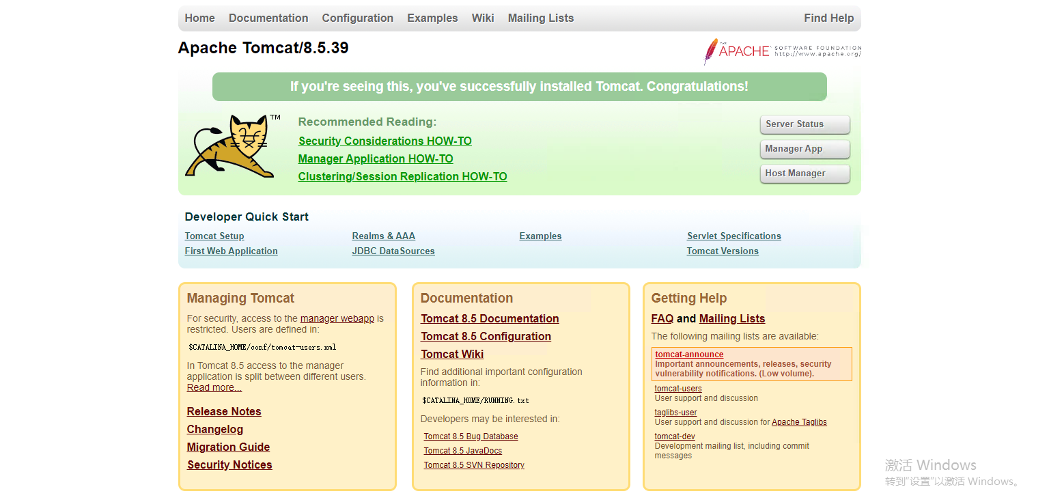Open the Manager App button
1049x500 pixels.
805,149
